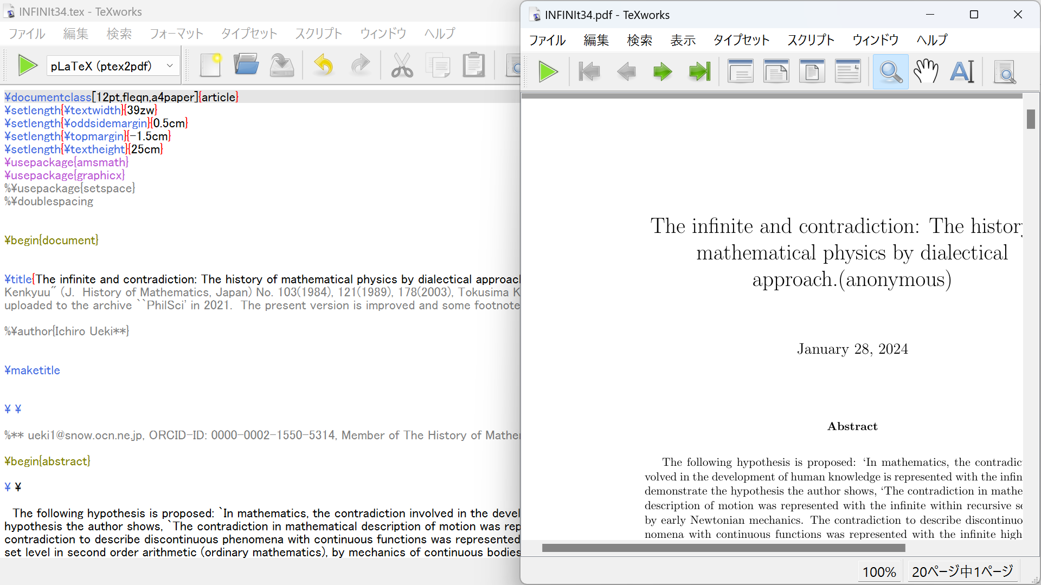Minimize the INFINIt34.pdf window
The image size is (1041, 585).
coord(930,15)
